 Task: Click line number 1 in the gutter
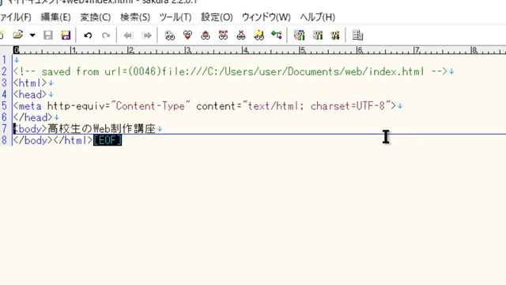coord(4,60)
